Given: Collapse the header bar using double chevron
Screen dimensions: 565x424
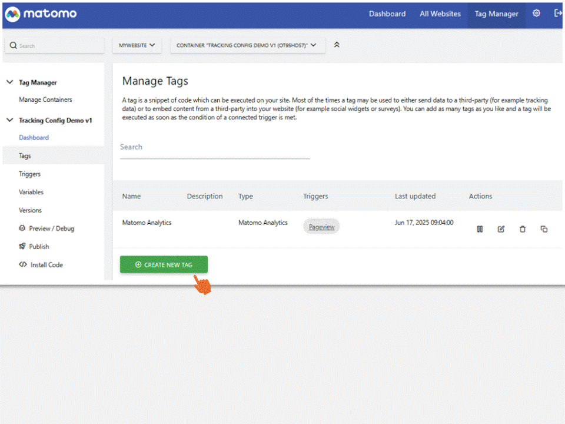Looking at the screenshot, I should [x=337, y=44].
